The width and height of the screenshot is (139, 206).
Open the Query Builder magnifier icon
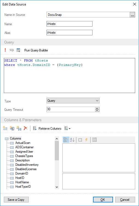coord(18,50)
